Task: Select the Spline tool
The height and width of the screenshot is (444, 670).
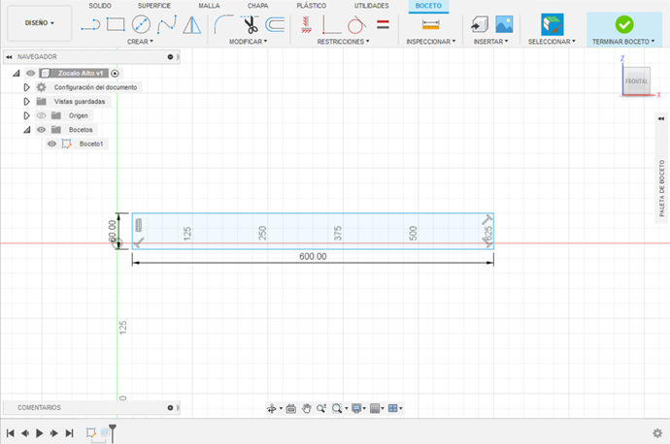Action: 167,24
